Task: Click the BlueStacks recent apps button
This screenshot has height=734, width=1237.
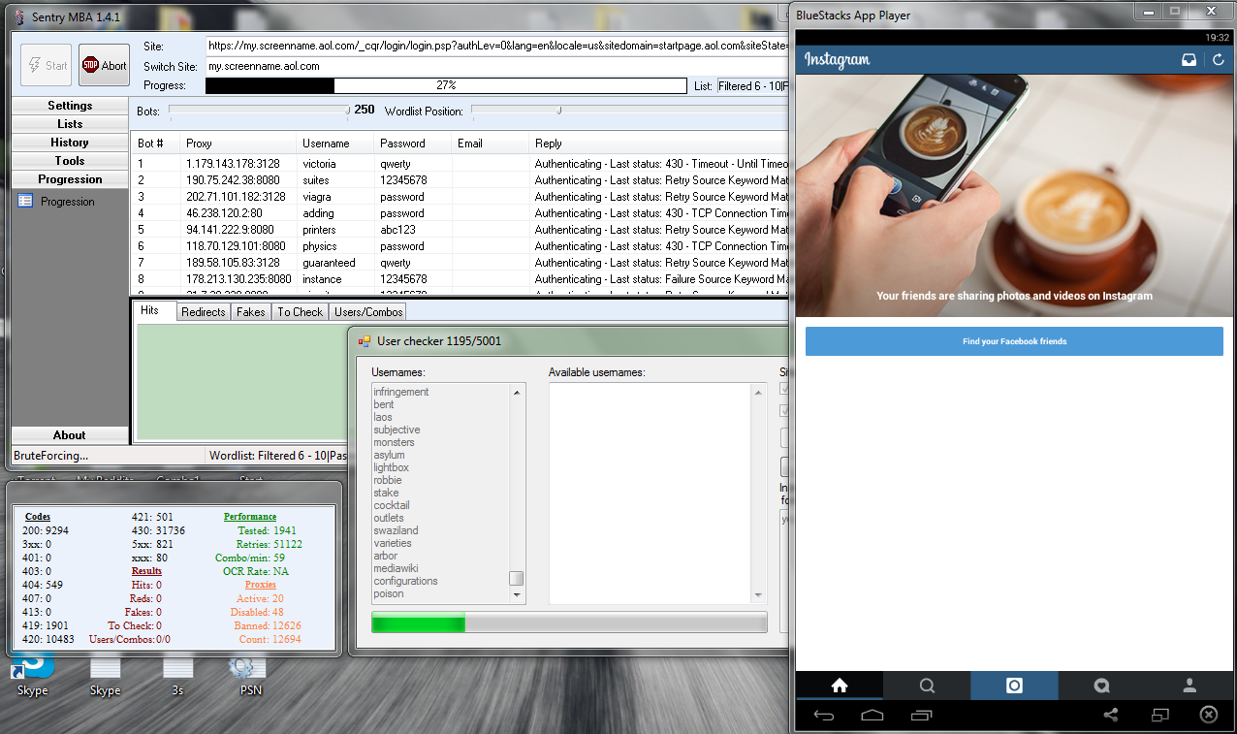Action: tap(921, 716)
